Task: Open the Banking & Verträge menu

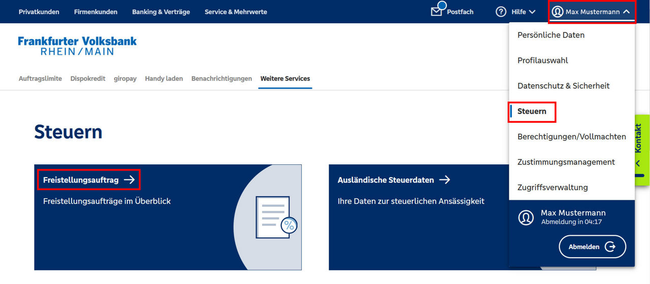Action: click(x=161, y=12)
